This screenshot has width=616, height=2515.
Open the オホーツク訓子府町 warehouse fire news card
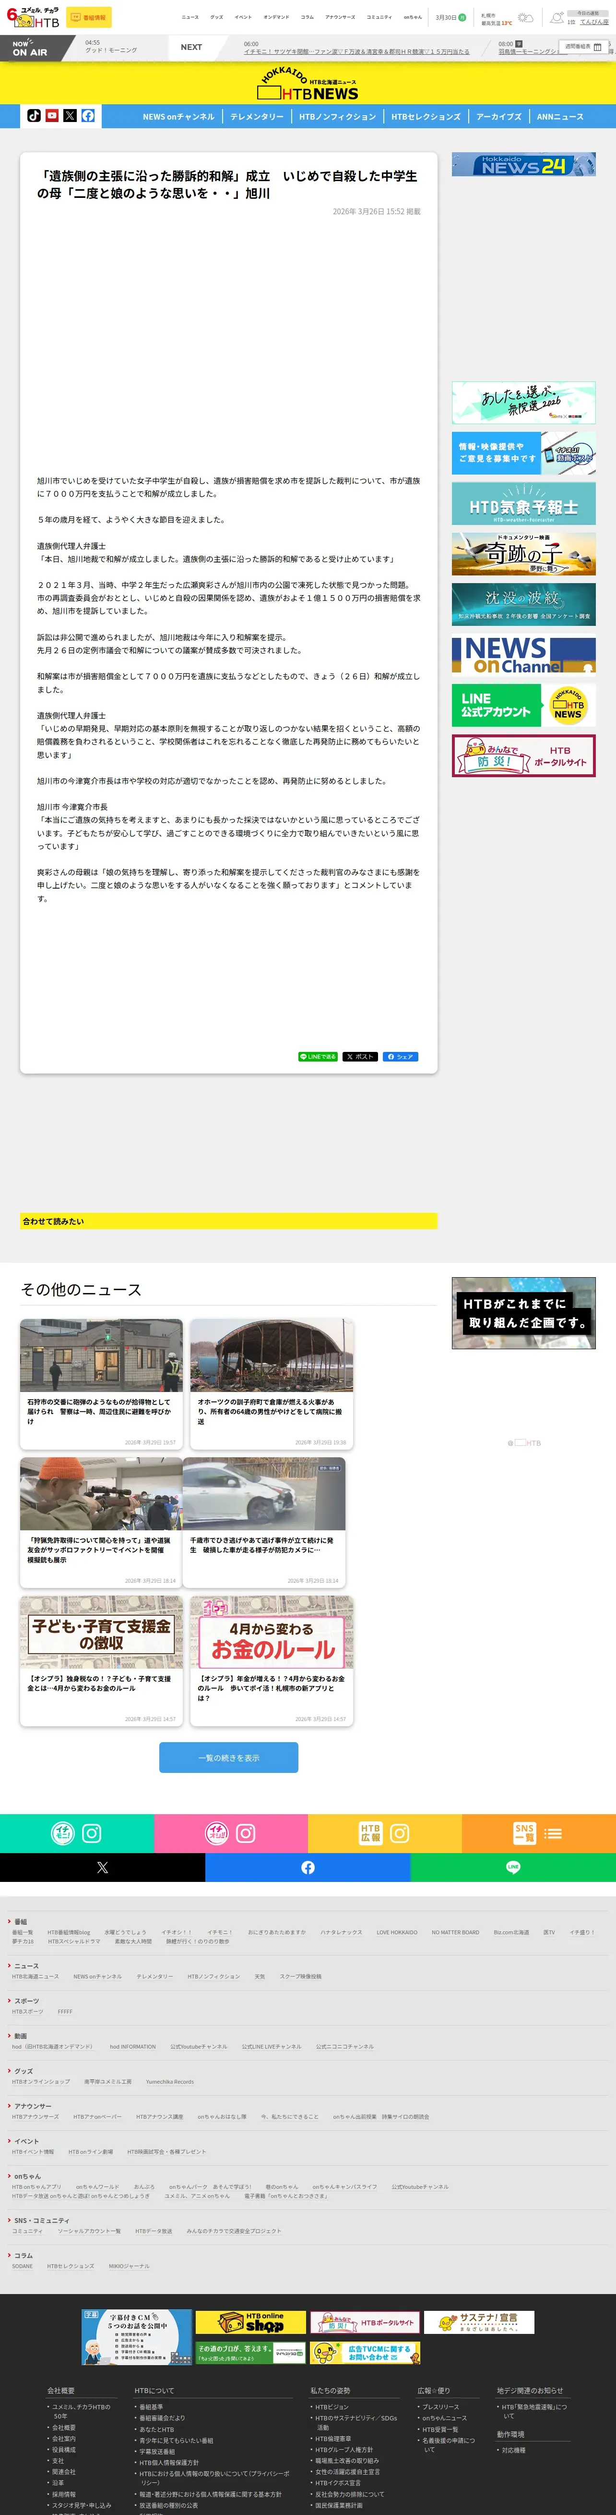(x=272, y=1384)
